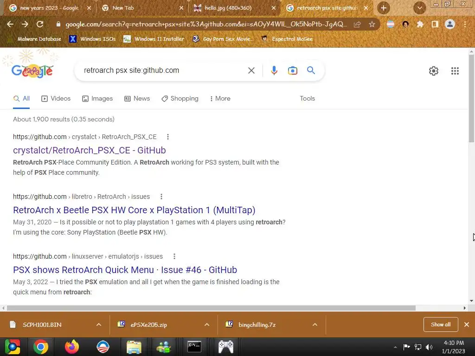
Task: Open options for the emulatorjs issues result
Action: 174,256
